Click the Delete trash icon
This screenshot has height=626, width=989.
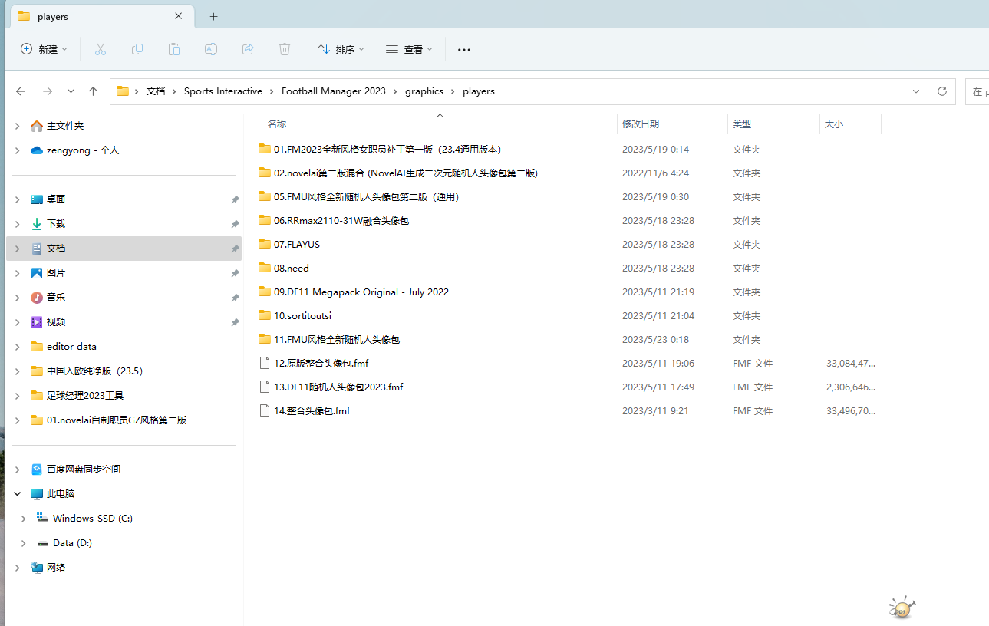click(x=285, y=49)
